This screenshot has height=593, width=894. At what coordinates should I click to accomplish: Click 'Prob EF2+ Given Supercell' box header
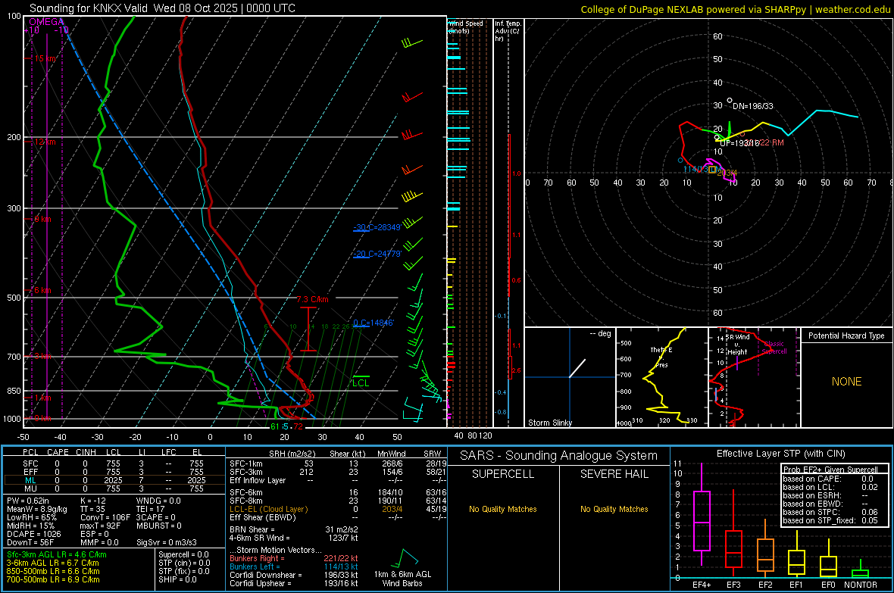pos(830,470)
